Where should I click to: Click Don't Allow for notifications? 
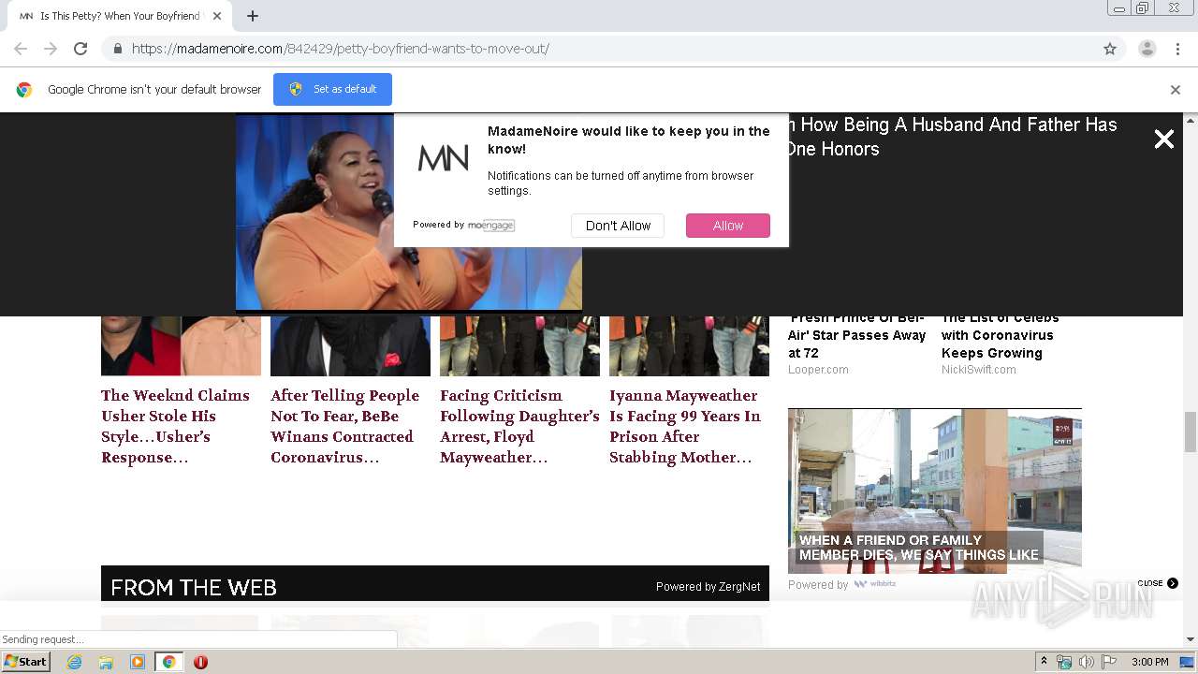[x=618, y=226]
